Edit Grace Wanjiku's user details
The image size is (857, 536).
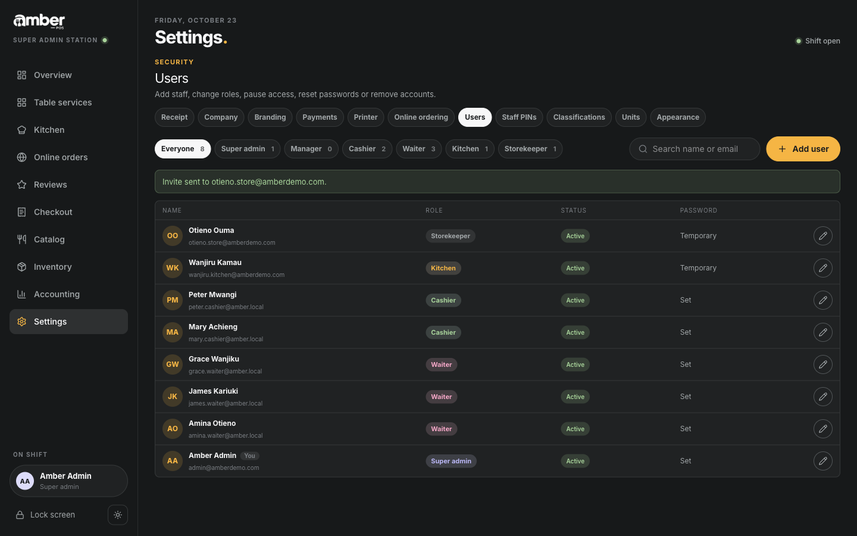click(822, 364)
